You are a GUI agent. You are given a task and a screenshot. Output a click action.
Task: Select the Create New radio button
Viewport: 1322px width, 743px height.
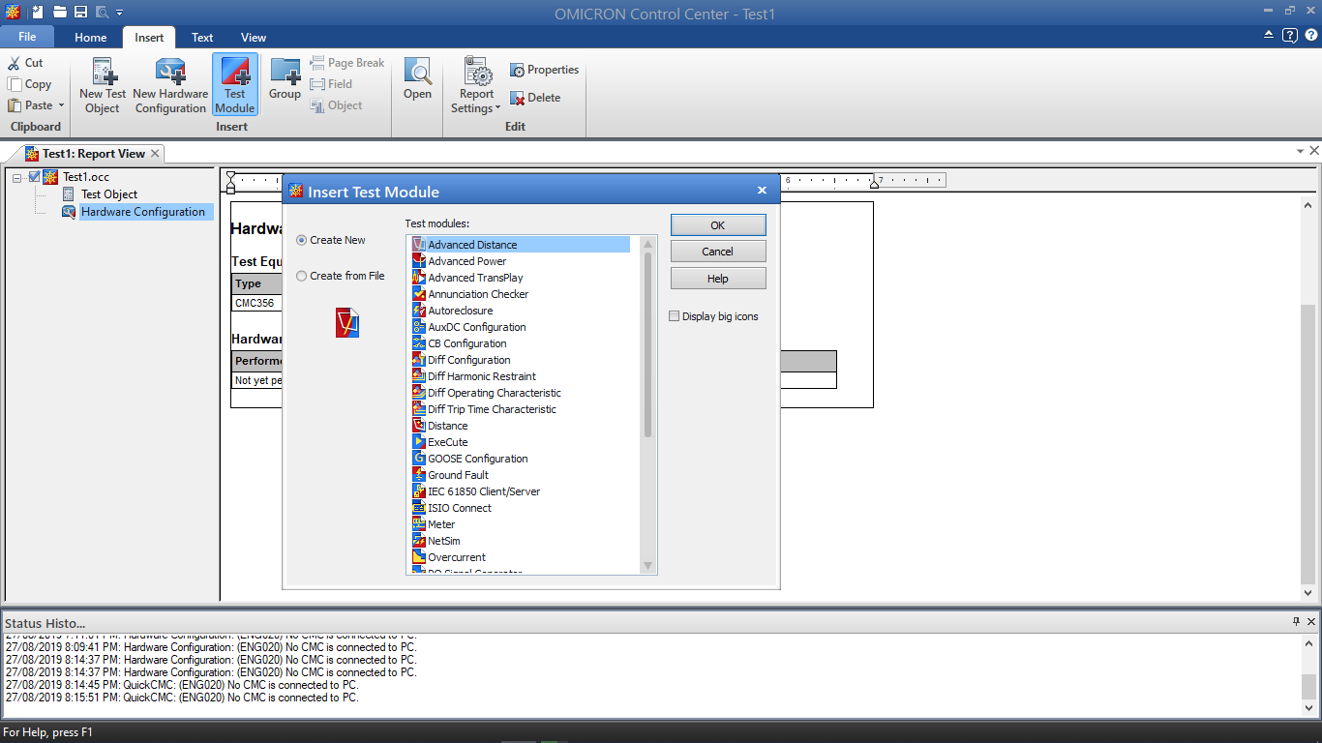pos(302,240)
